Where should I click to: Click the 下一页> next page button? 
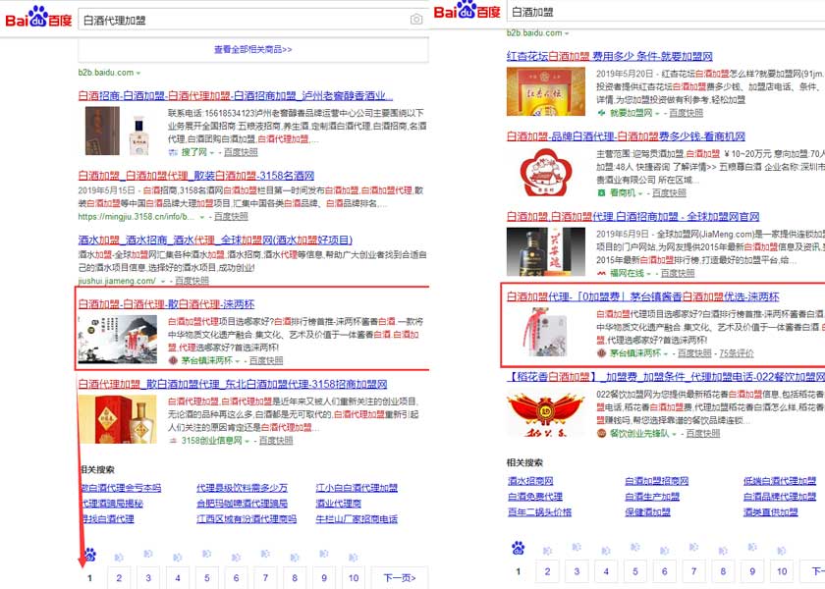point(400,578)
